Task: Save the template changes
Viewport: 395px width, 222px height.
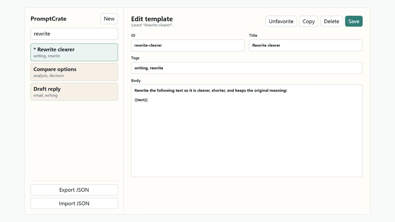Action: (x=354, y=21)
